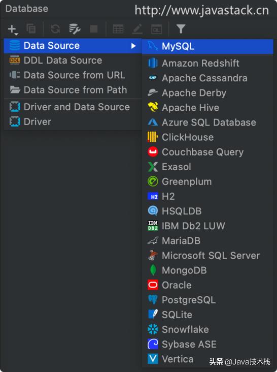Click the table editor grid icon
Viewport: 277px width, 372px height.
pyautogui.click(x=118, y=29)
